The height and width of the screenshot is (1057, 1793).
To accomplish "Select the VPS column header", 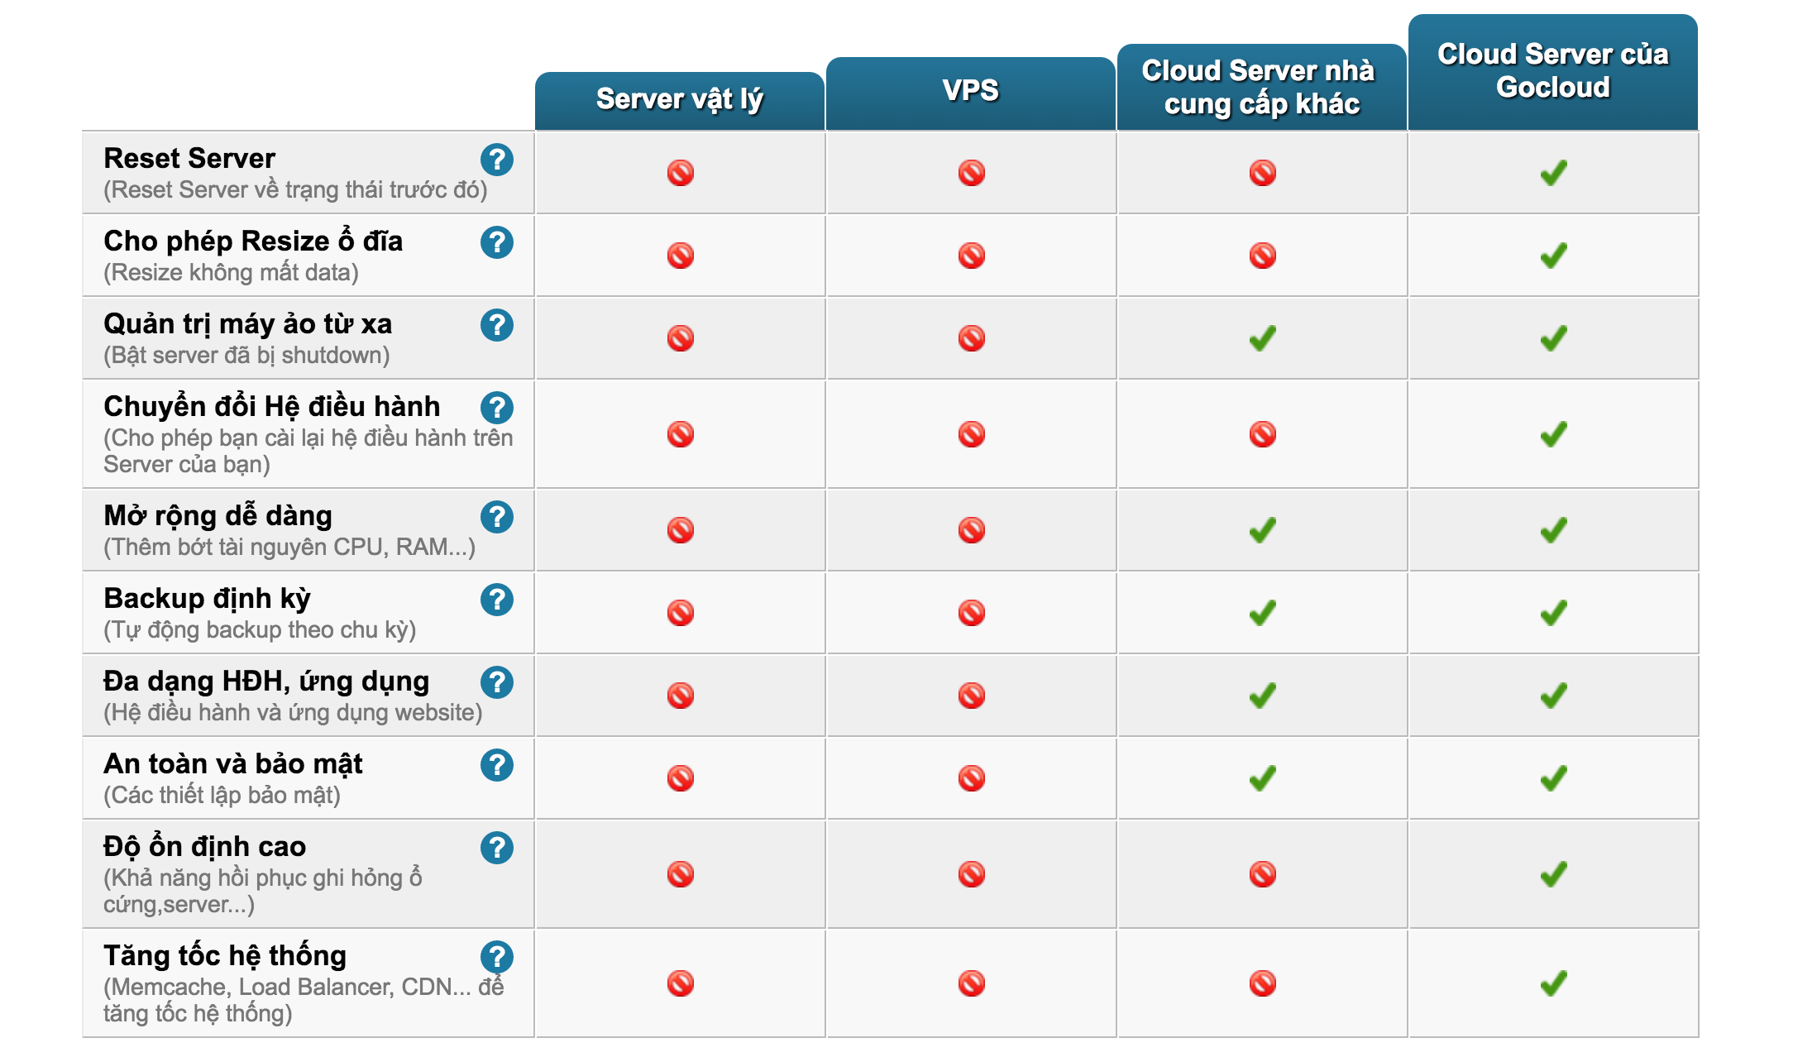I will [x=971, y=91].
